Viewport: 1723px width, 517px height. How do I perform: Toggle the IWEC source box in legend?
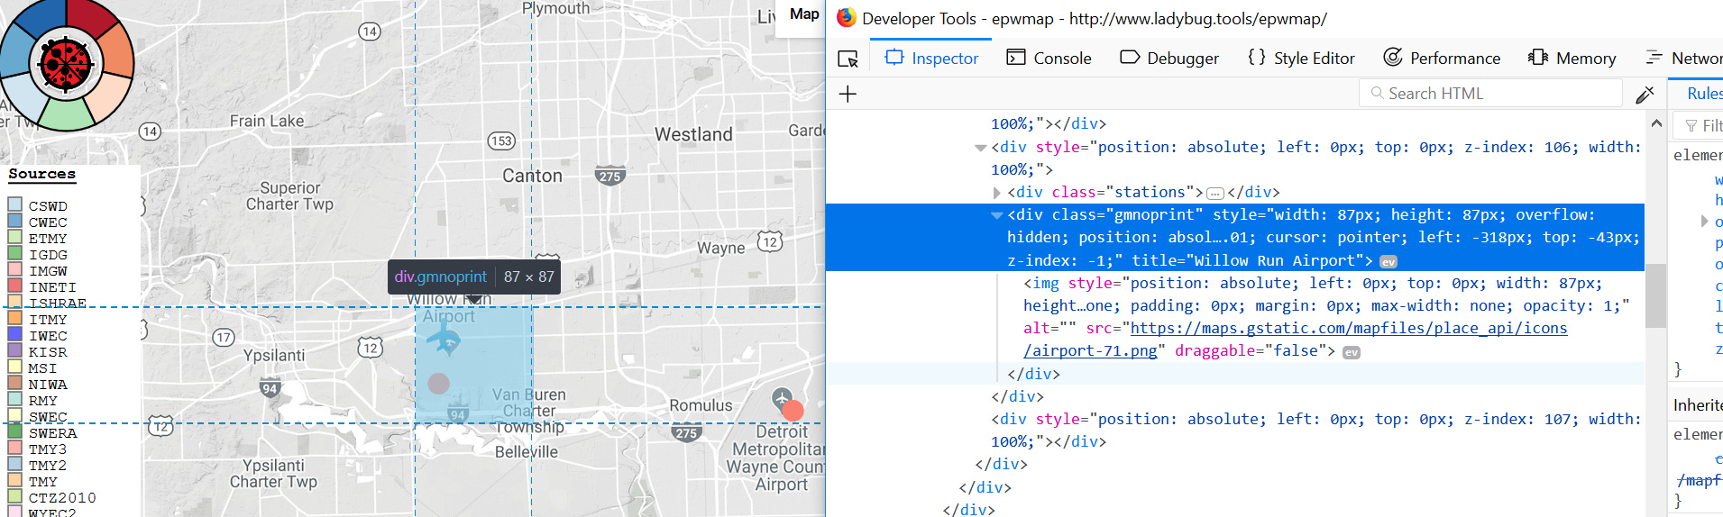point(15,335)
